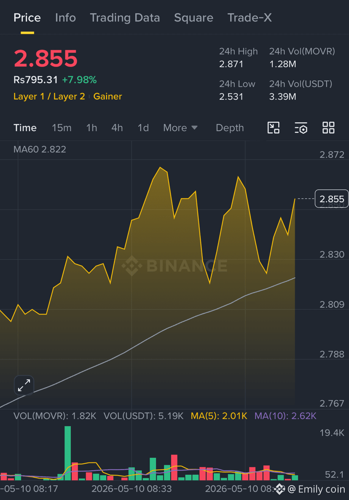
Task: Tap the 24h High value 2.871
Action: point(231,64)
